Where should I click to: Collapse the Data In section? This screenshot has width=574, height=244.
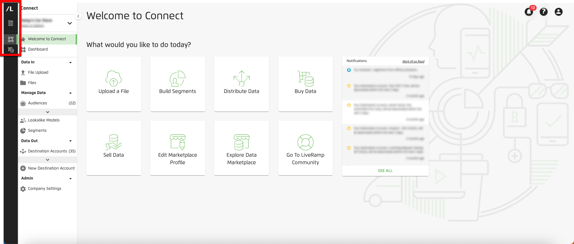[x=70, y=62]
